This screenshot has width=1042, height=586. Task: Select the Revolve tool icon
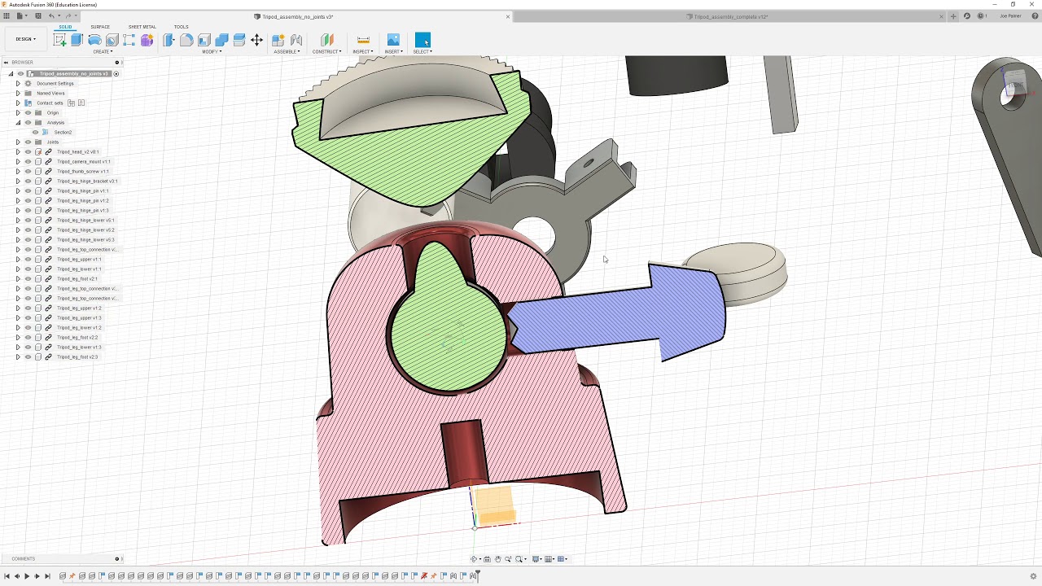click(94, 40)
